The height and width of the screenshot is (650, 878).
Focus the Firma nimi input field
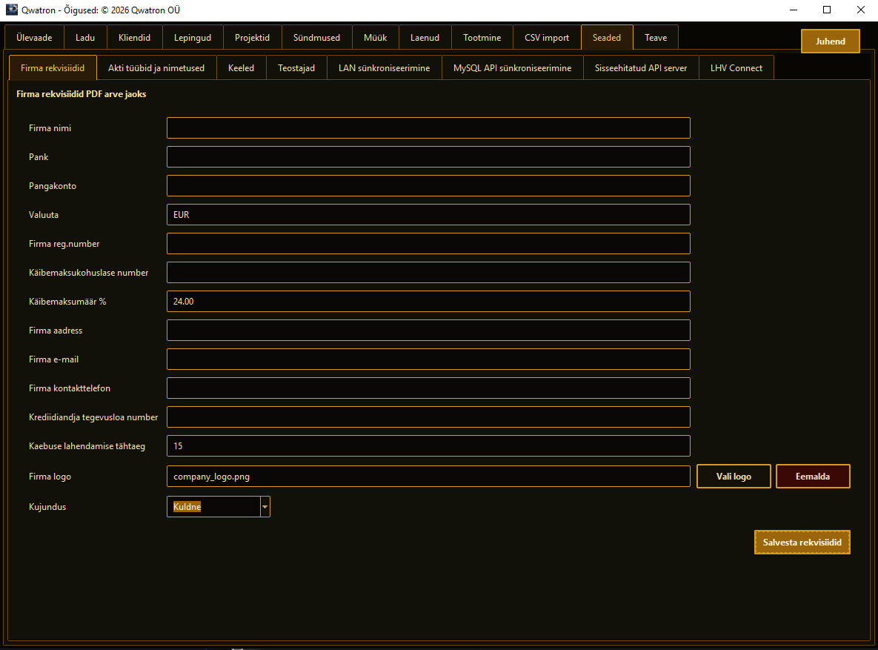click(x=428, y=127)
